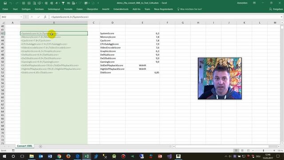
Task: Open the Datei menu
Action: [x=5, y=9]
